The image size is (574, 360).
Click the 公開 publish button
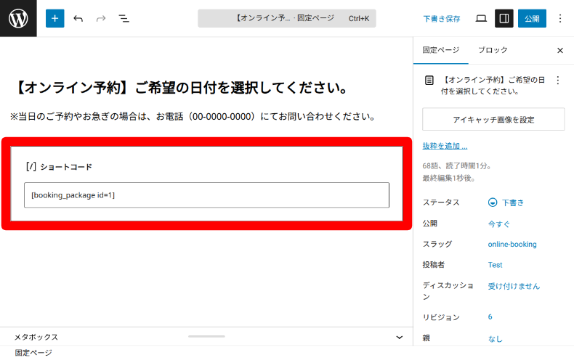[532, 18]
